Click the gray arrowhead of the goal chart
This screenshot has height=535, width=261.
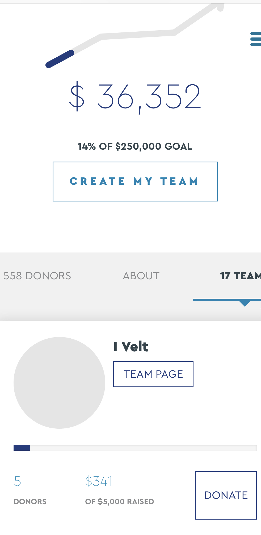(x=220, y=7)
